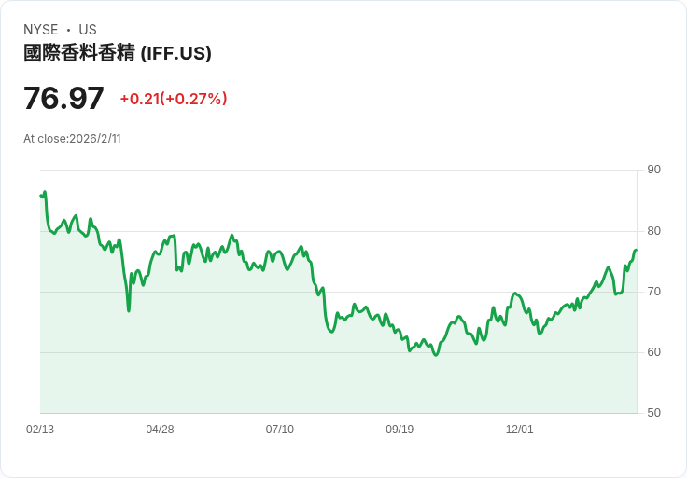The height and width of the screenshot is (478, 687).
Task: Click the sharp dip trough before 04/28
Action: click(129, 310)
